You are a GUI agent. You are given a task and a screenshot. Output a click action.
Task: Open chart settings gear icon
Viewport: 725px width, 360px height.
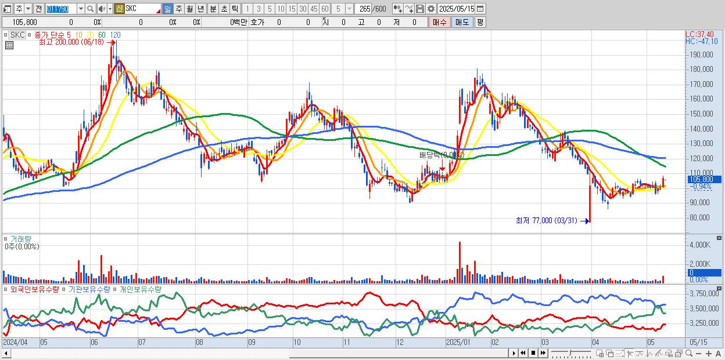point(431,9)
